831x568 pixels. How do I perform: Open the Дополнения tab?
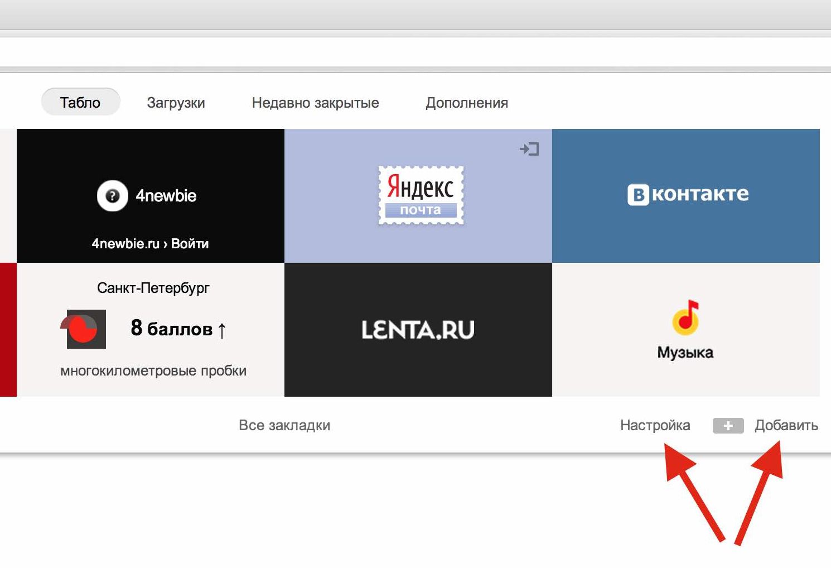[467, 103]
